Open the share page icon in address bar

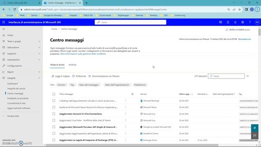(234, 9)
